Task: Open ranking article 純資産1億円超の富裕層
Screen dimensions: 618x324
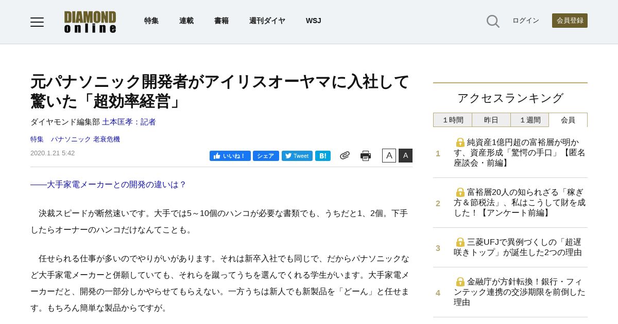Action: [x=520, y=153]
